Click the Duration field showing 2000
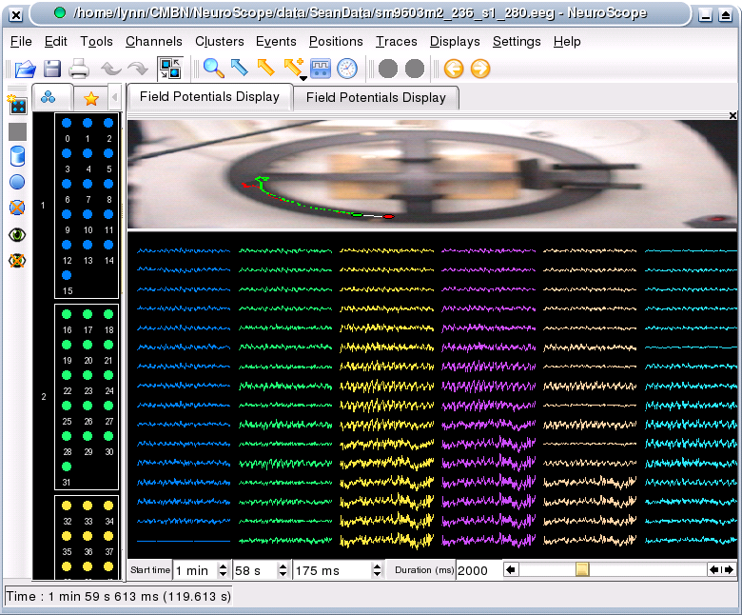 tap(478, 570)
